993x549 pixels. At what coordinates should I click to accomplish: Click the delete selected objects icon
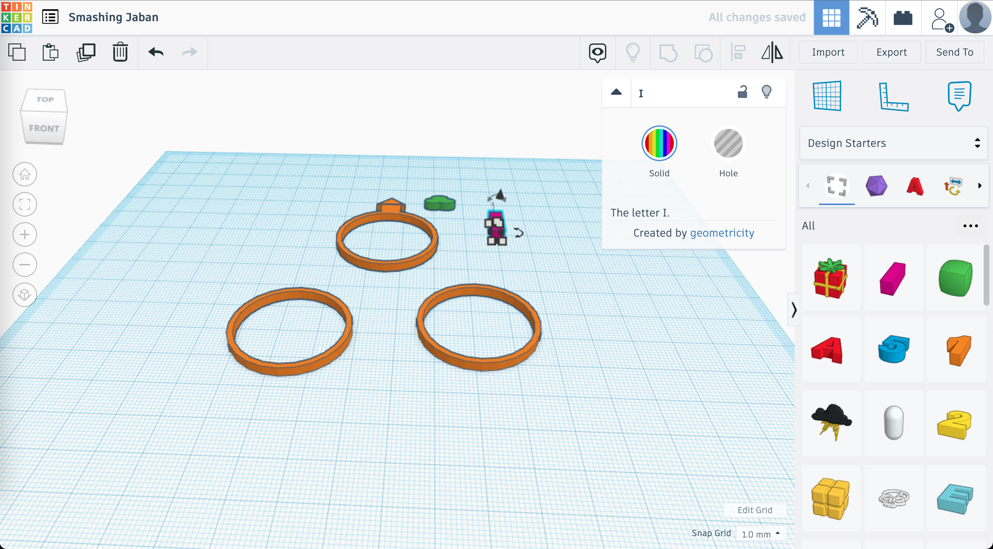(x=120, y=52)
